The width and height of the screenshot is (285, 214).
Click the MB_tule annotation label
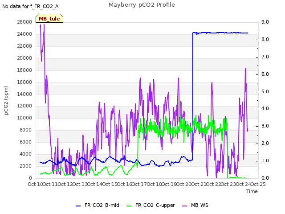pyautogui.click(x=49, y=18)
